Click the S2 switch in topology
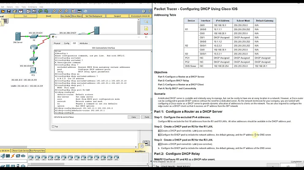This screenshot has width=304, height=170. (x=34, y=36)
